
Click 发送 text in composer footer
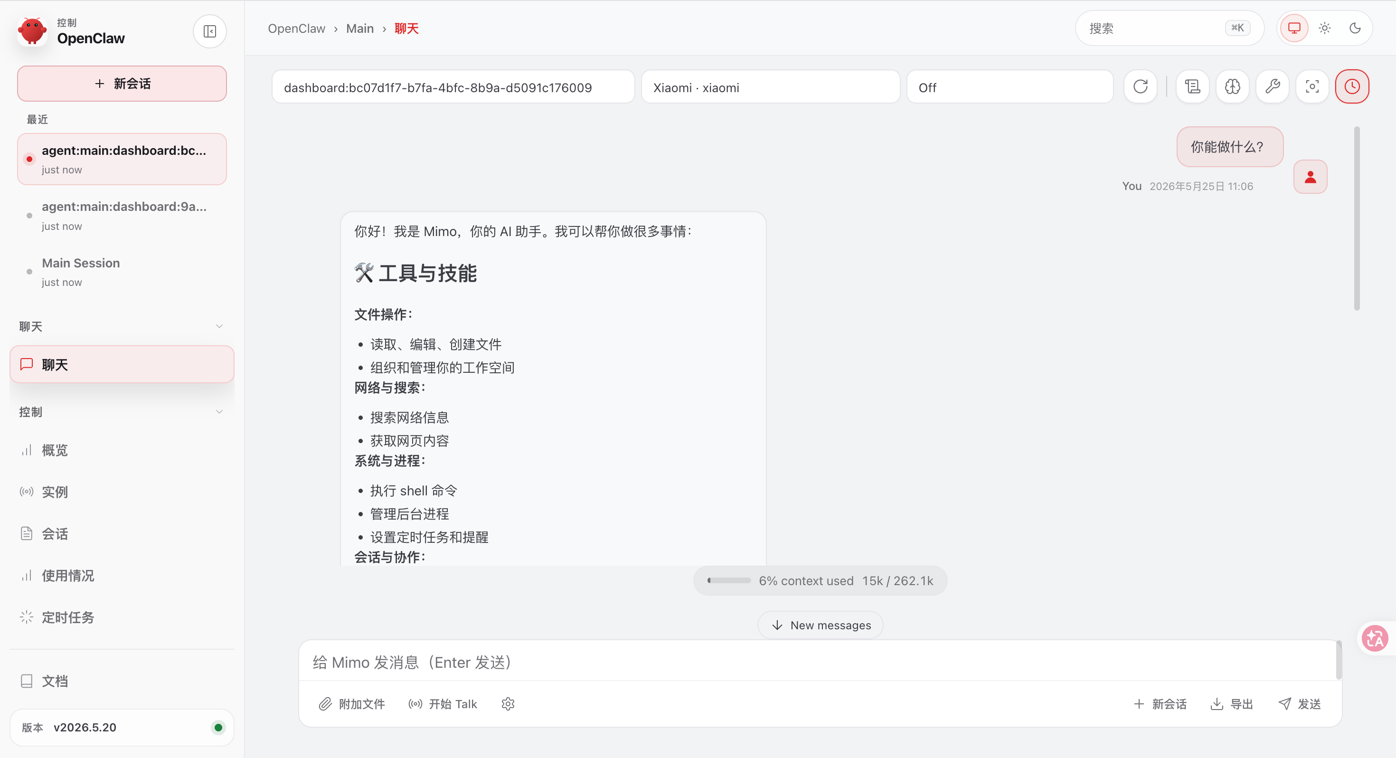point(1309,704)
